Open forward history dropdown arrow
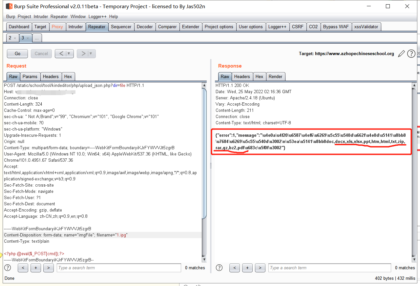The height and width of the screenshot is (286, 420). click(x=92, y=53)
